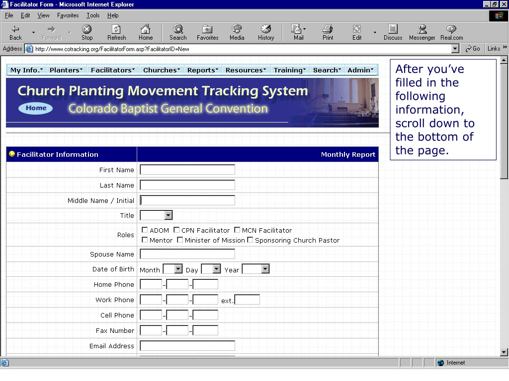Click the yellow bullet beside Facilitator Information

point(12,154)
